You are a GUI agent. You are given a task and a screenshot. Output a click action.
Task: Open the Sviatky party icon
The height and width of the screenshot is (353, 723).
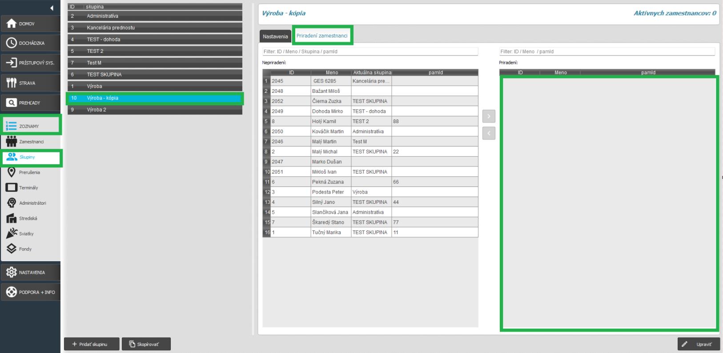[x=12, y=234]
